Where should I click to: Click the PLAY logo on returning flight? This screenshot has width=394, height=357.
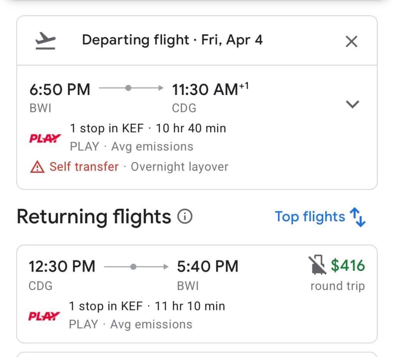pos(44,316)
